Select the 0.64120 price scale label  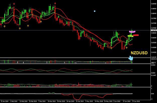[154, 57]
